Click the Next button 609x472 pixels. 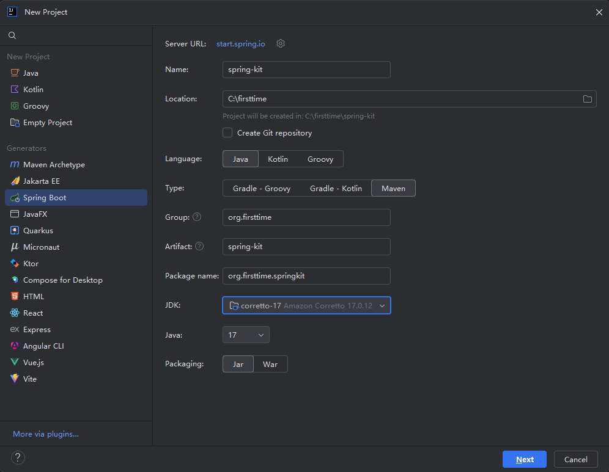525,459
